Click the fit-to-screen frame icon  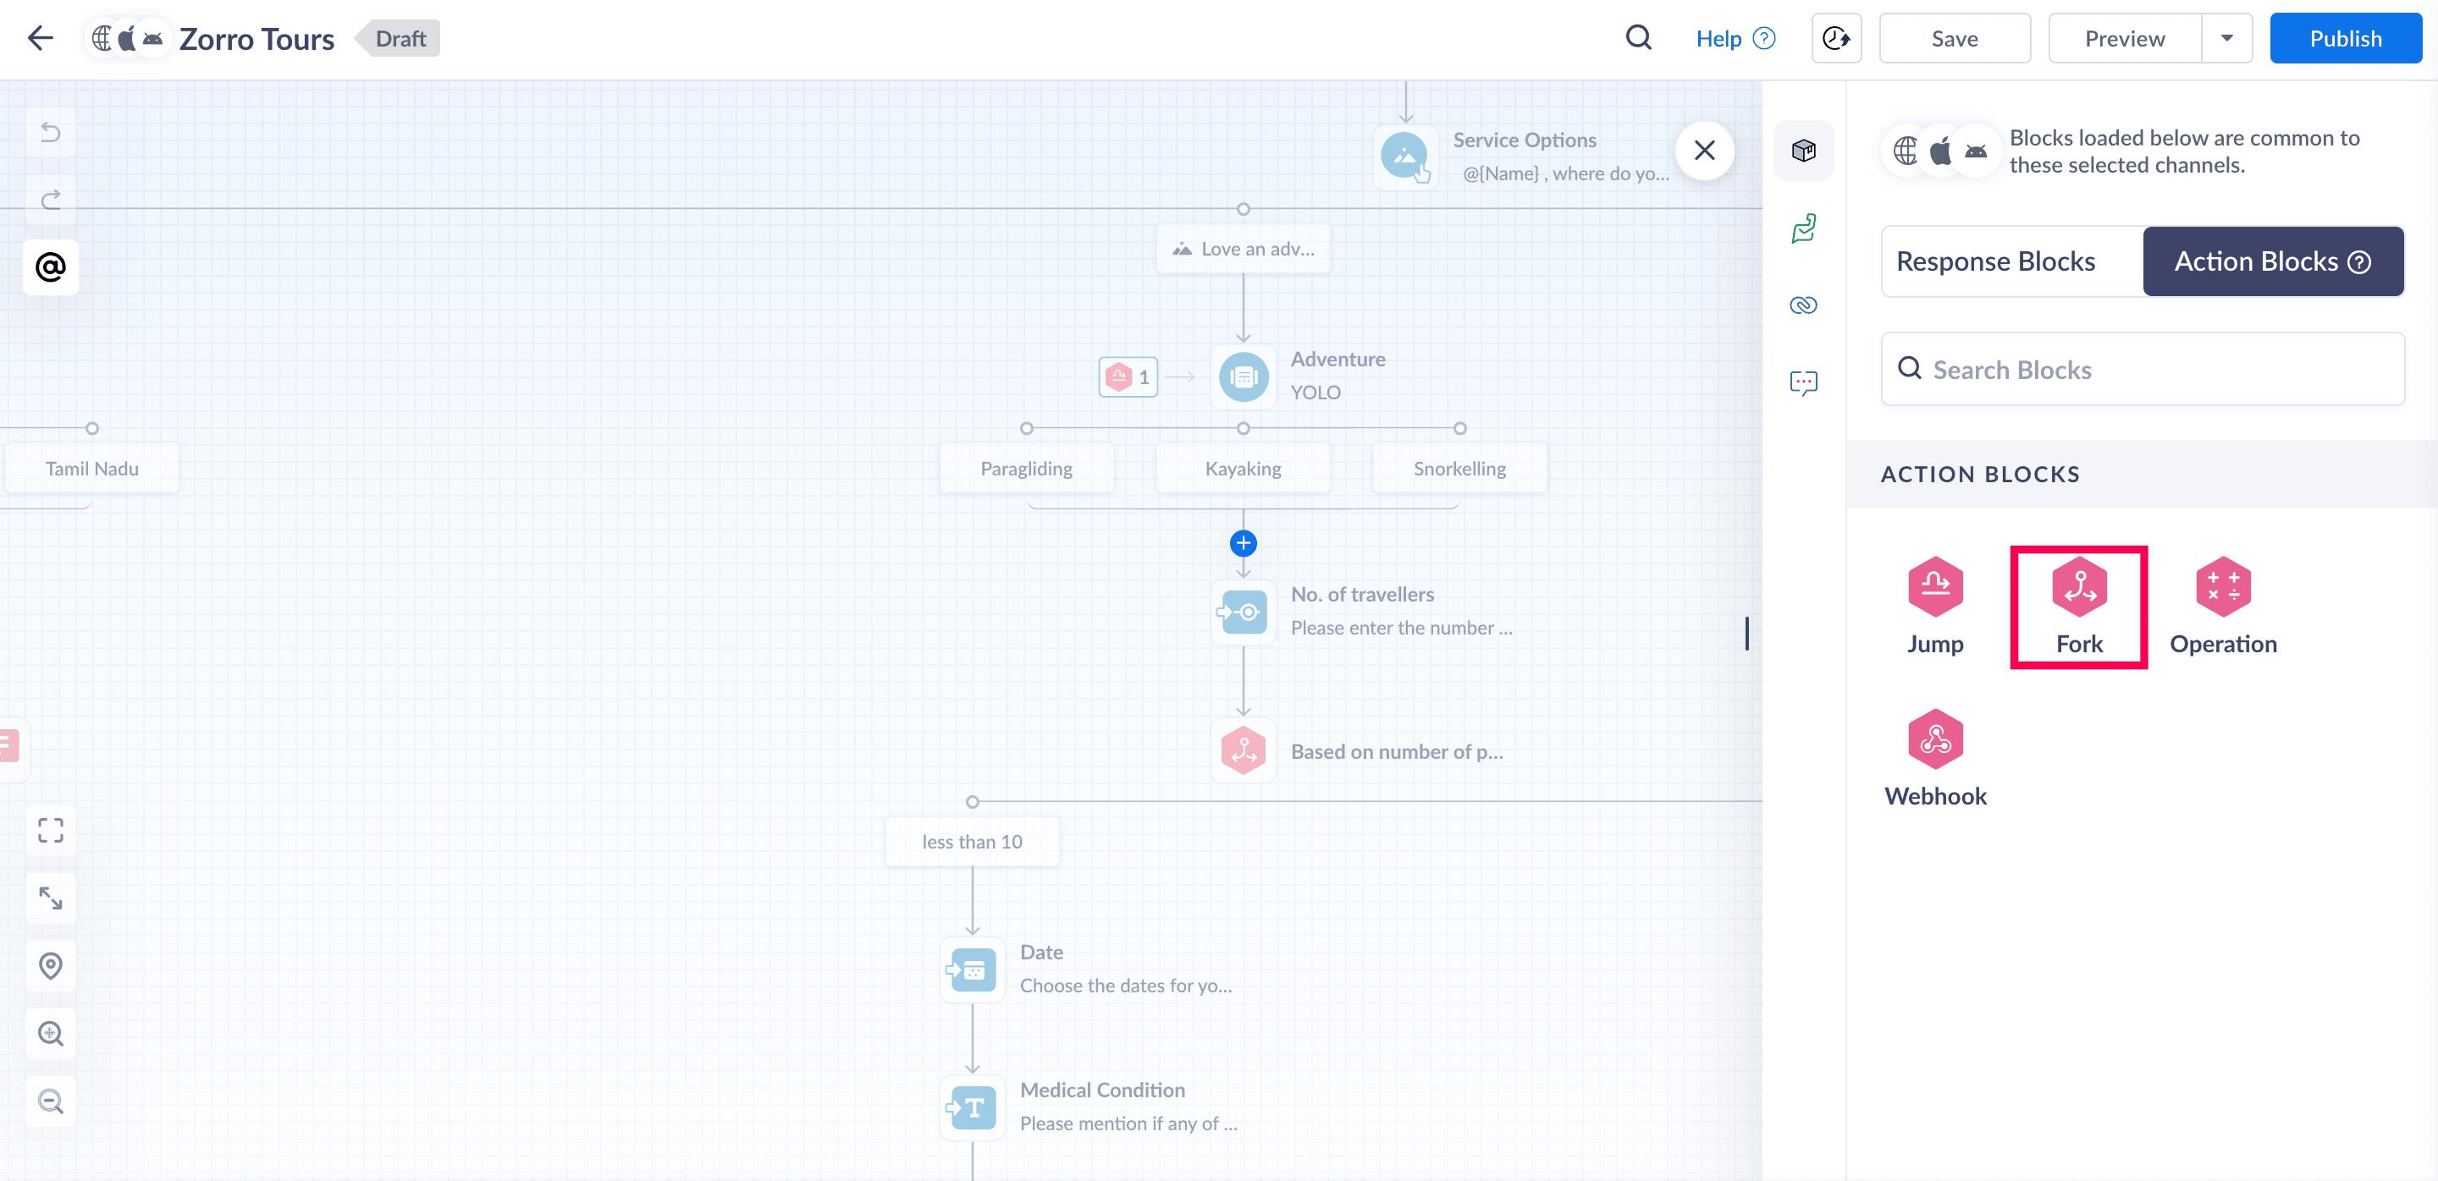click(51, 830)
